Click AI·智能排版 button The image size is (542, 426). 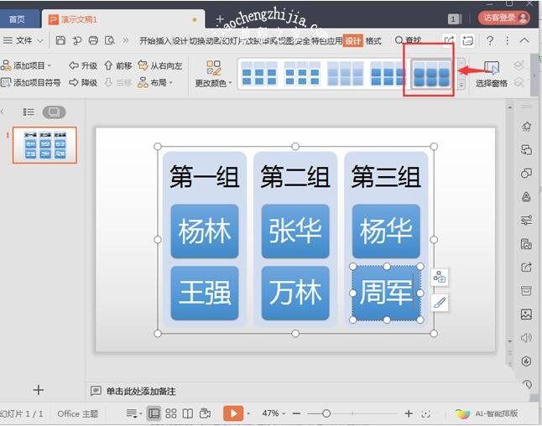click(487, 413)
